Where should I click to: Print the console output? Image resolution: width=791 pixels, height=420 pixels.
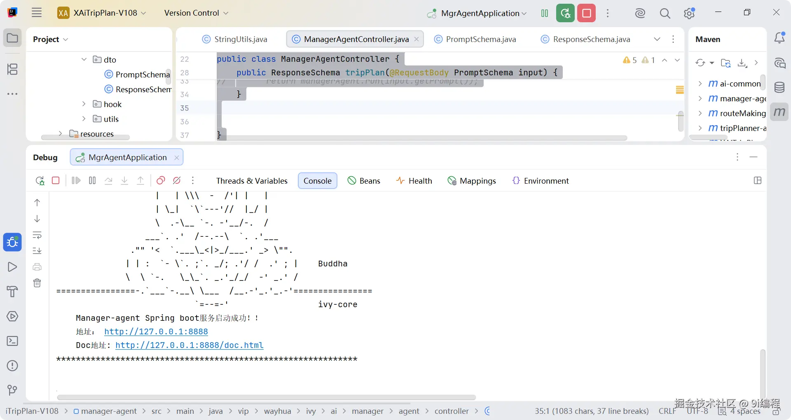(x=37, y=267)
